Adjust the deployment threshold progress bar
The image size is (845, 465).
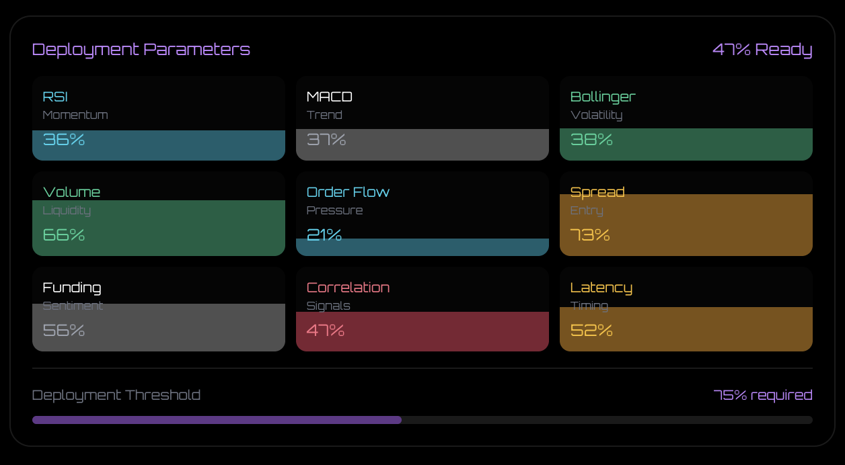click(x=422, y=419)
